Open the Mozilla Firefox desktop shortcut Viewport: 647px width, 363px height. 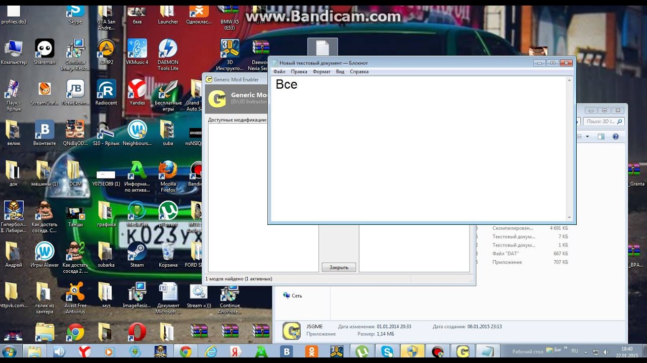[x=168, y=176]
